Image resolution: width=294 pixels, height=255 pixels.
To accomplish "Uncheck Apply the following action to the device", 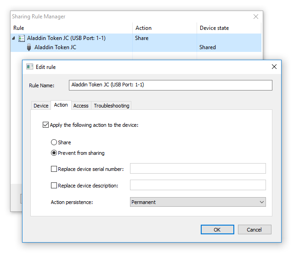I will (x=45, y=125).
